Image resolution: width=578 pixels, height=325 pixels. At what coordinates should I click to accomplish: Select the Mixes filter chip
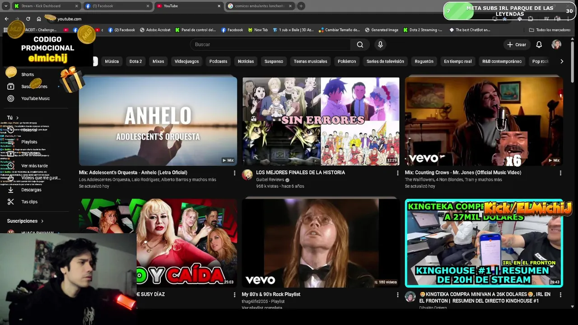158,61
